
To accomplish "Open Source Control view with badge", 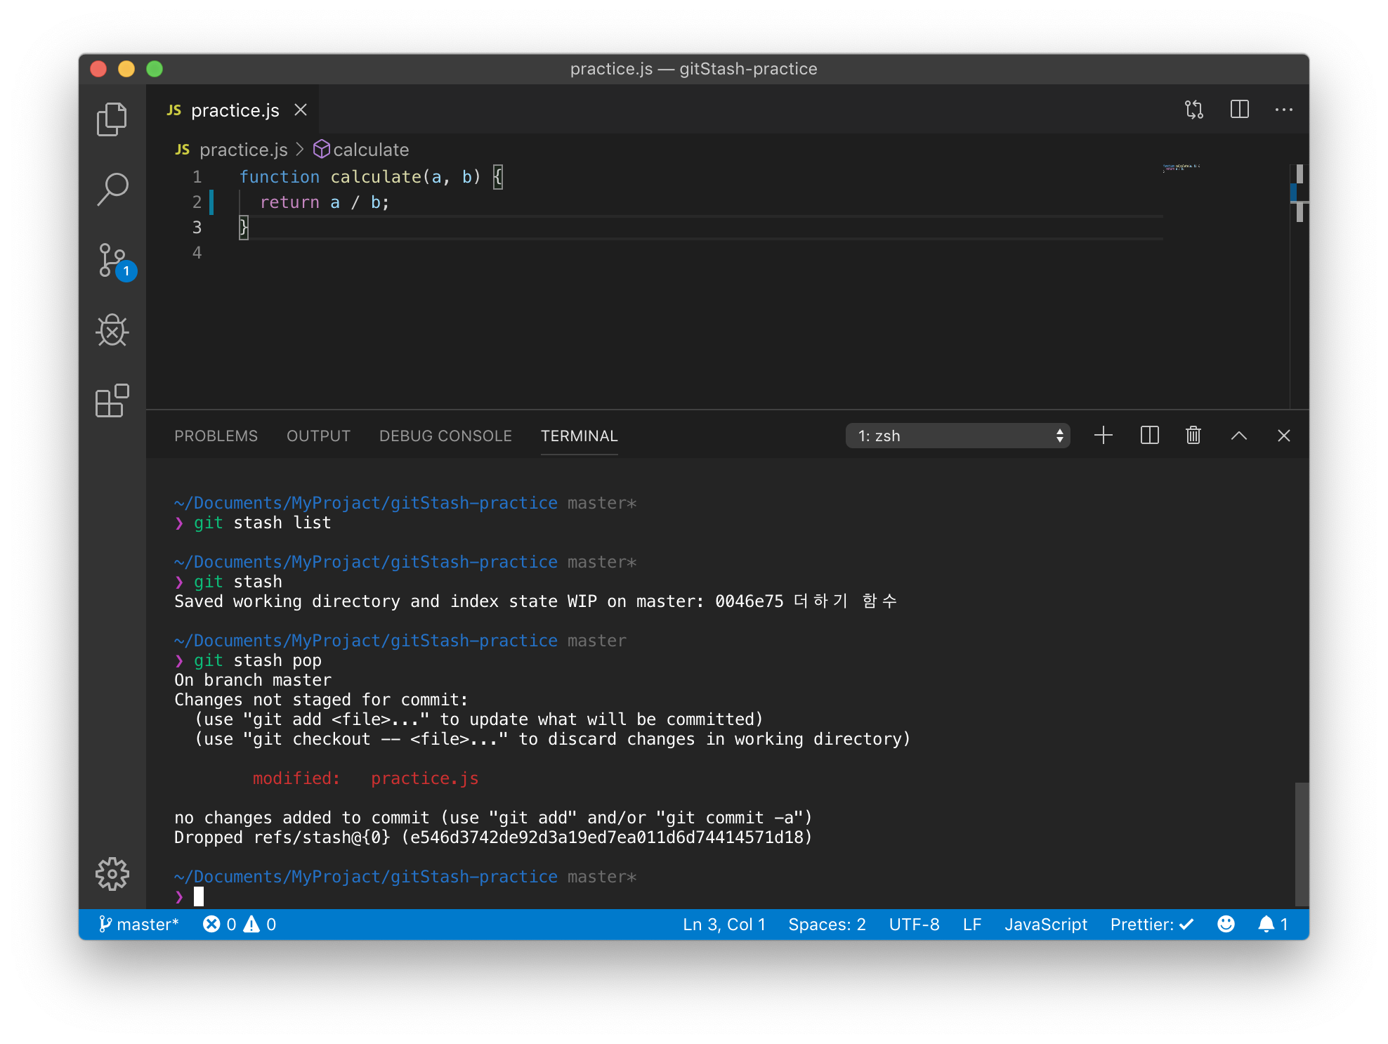I will [113, 261].
